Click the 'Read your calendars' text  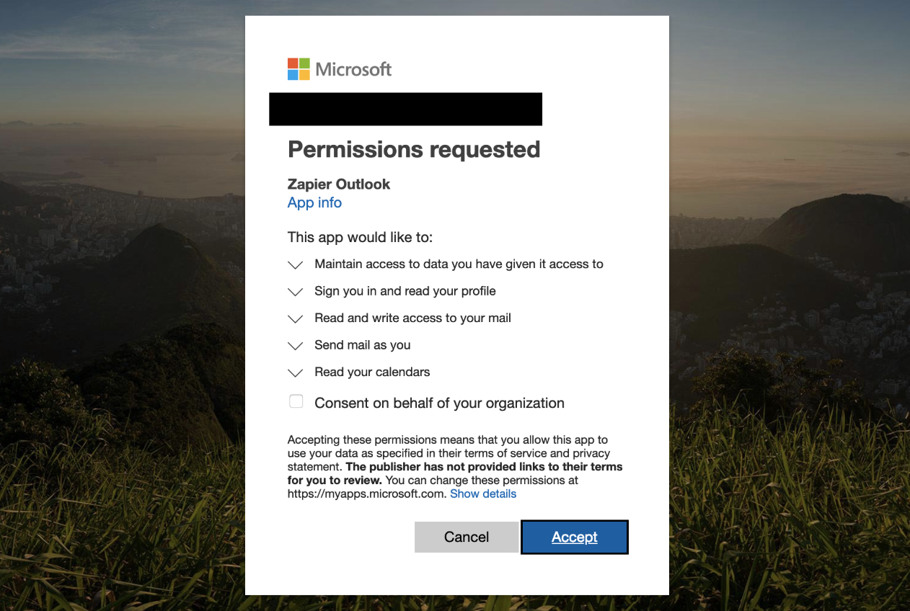(x=372, y=372)
